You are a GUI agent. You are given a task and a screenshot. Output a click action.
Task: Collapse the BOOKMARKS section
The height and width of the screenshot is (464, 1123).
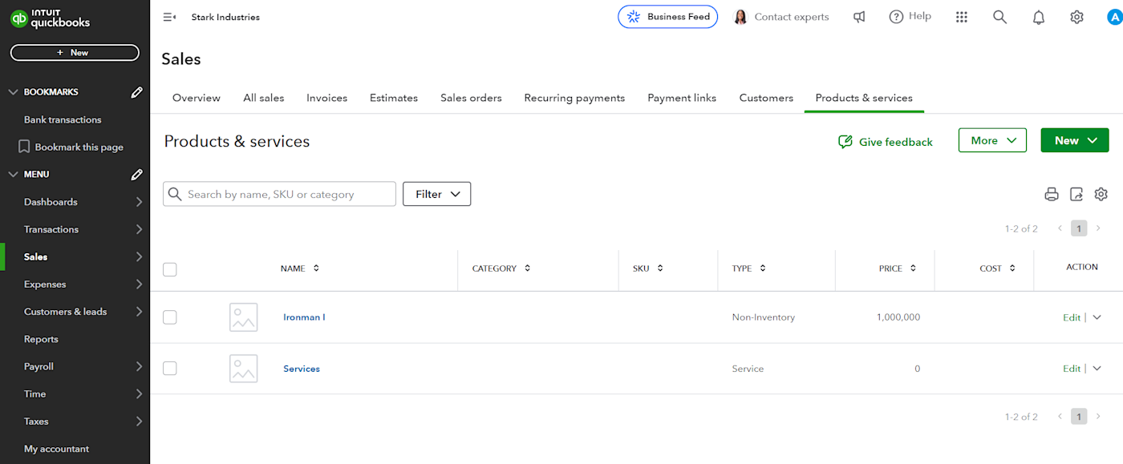pyautogui.click(x=13, y=92)
